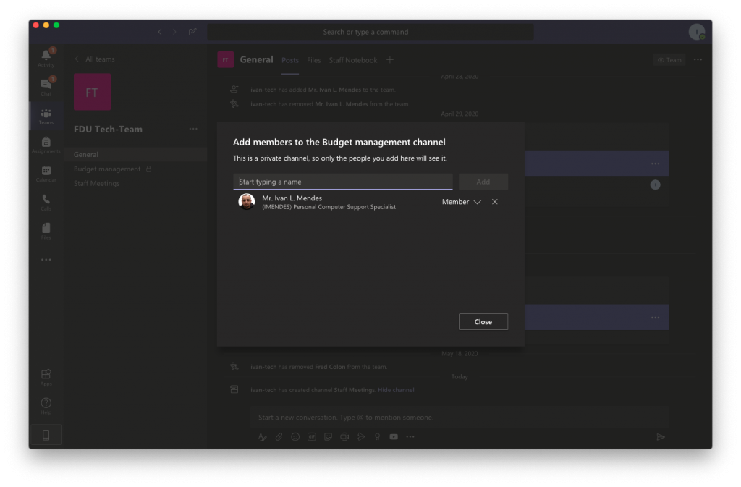
Task: Click the Start typing a name field
Action: click(x=342, y=182)
